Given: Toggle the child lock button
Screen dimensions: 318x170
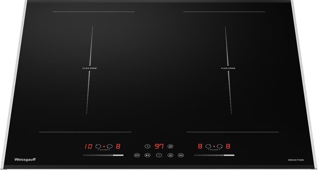Looking at the screenshot, I should tap(170, 155).
